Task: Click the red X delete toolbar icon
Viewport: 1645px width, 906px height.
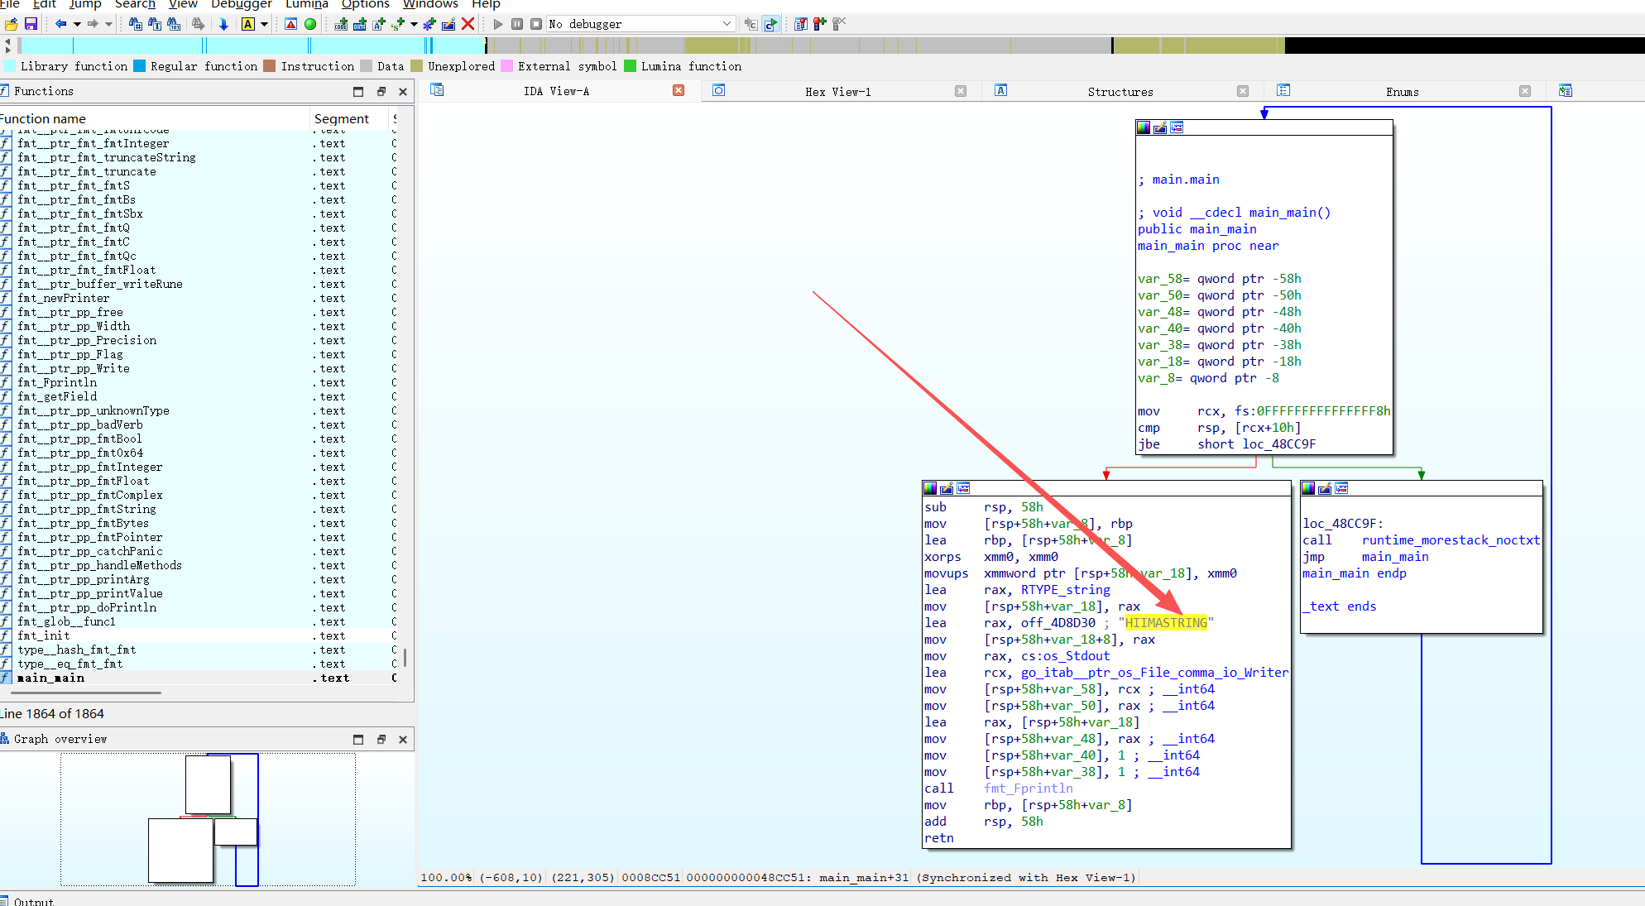Action: tap(468, 24)
